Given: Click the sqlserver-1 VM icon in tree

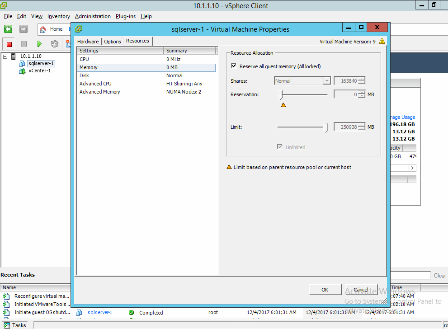Looking at the screenshot, I should coord(22,63).
